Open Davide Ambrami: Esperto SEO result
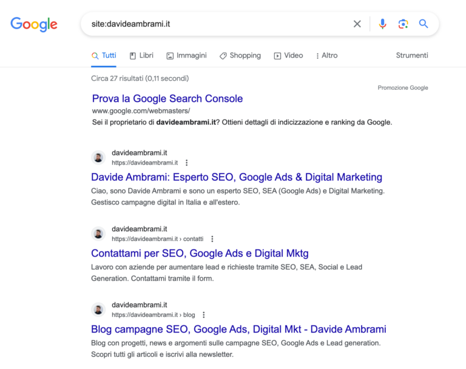The width and height of the screenshot is (466, 369). coord(237,177)
